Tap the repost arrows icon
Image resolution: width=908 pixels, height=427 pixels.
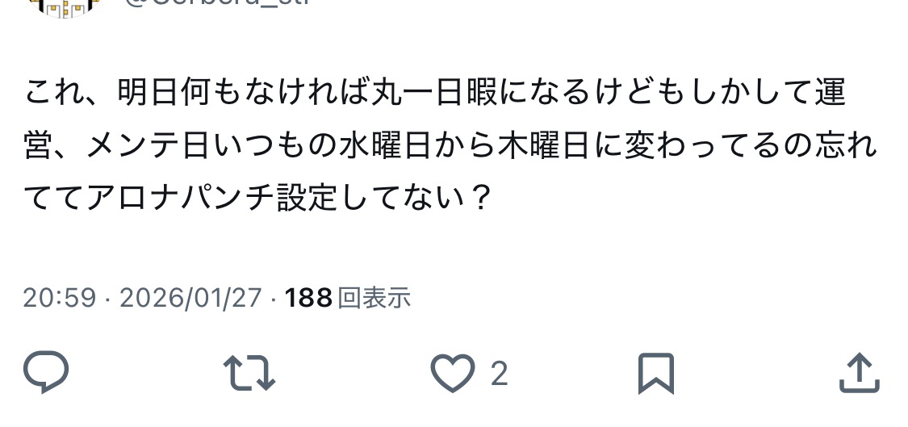coord(249,373)
